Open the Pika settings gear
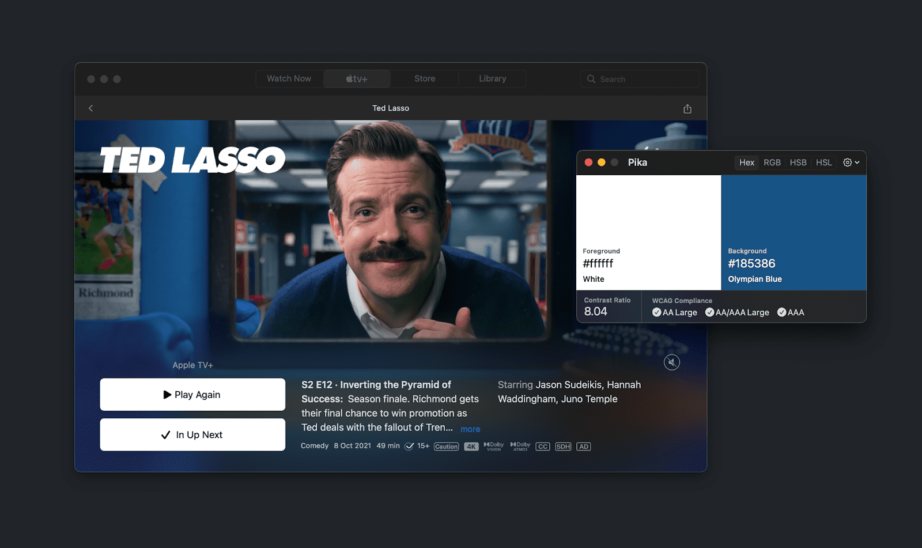 click(x=846, y=162)
